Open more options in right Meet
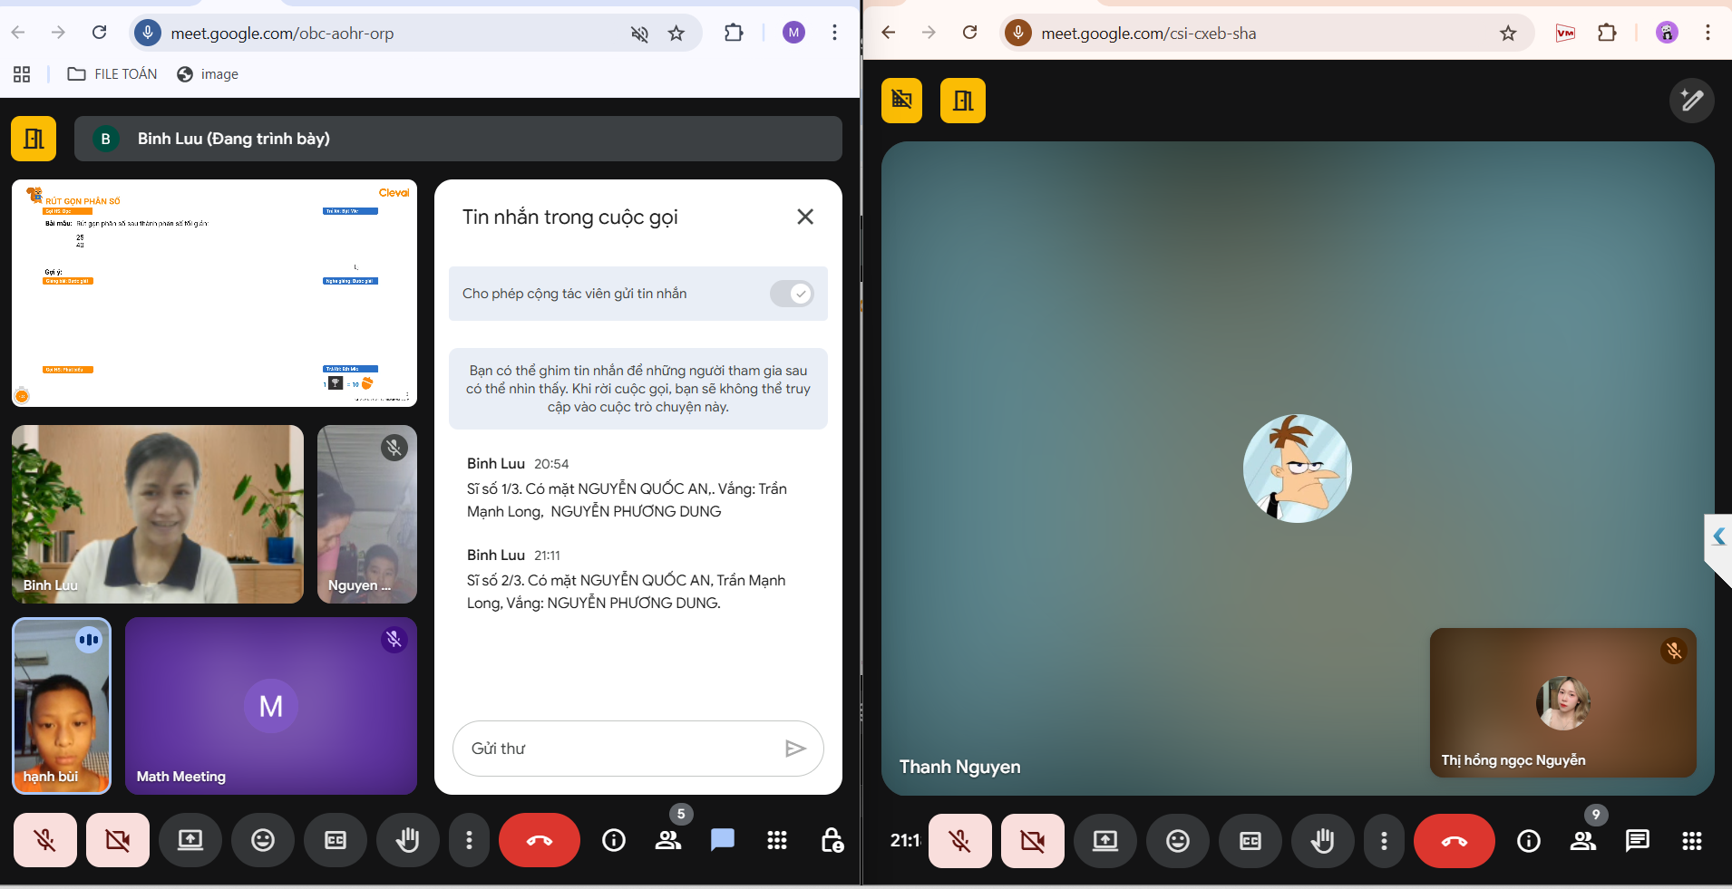 (1384, 841)
